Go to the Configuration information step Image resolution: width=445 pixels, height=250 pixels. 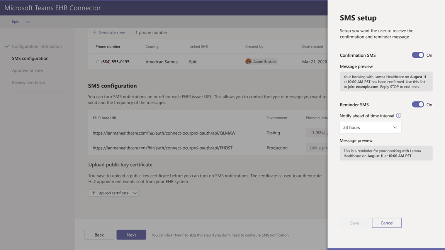pyautogui.click(x=37, y=46)
